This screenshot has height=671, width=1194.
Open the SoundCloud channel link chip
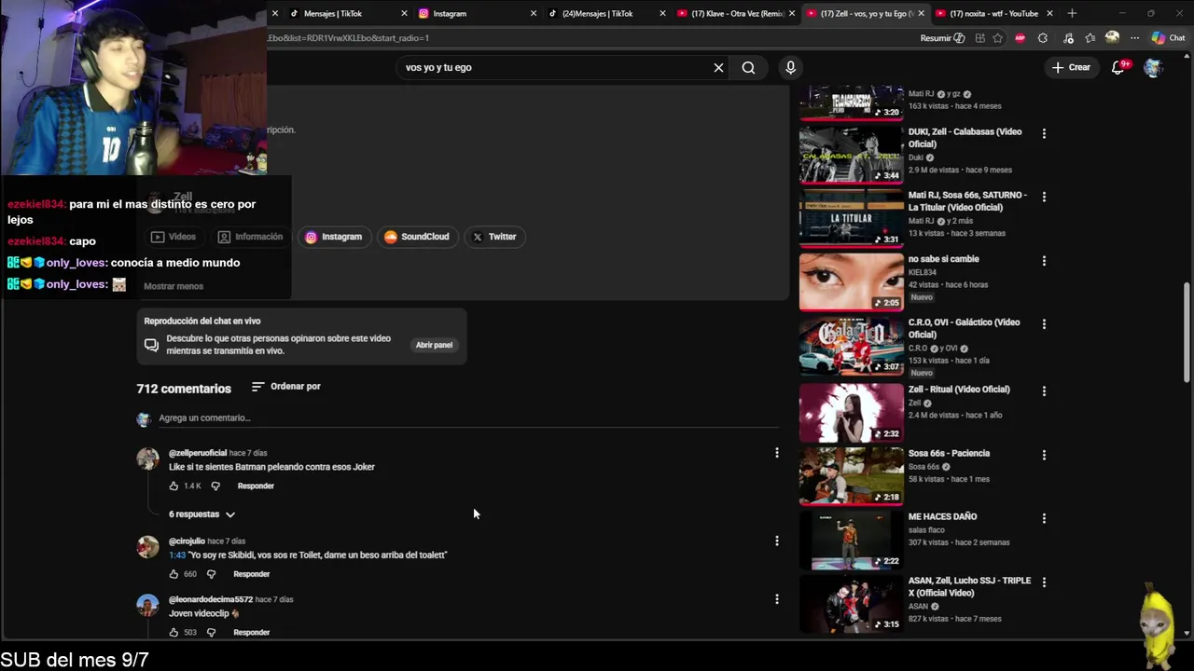tap(416, 237)
